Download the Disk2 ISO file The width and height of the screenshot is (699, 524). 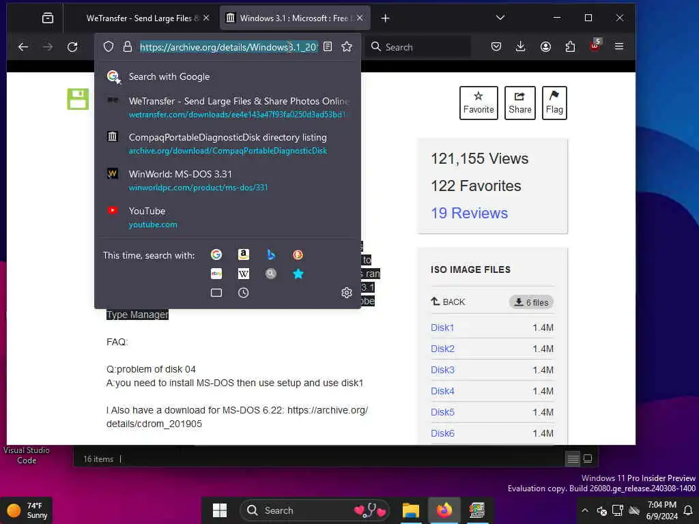[x=442, y=349]
